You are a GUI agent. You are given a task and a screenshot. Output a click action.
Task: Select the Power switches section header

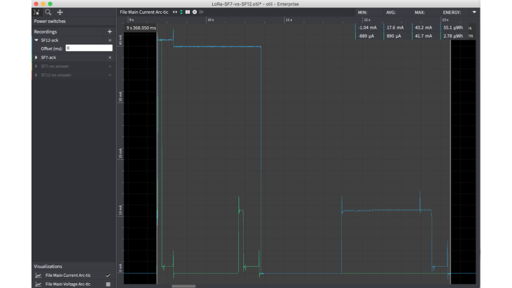click(x=50, y=21)
